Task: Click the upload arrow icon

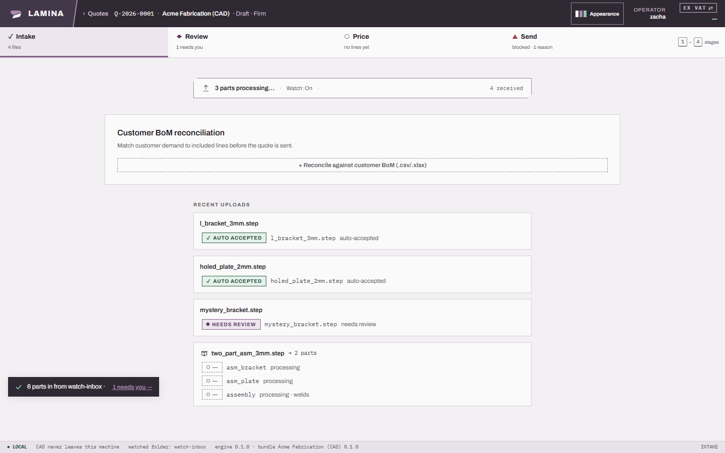Action: [206, 88]
